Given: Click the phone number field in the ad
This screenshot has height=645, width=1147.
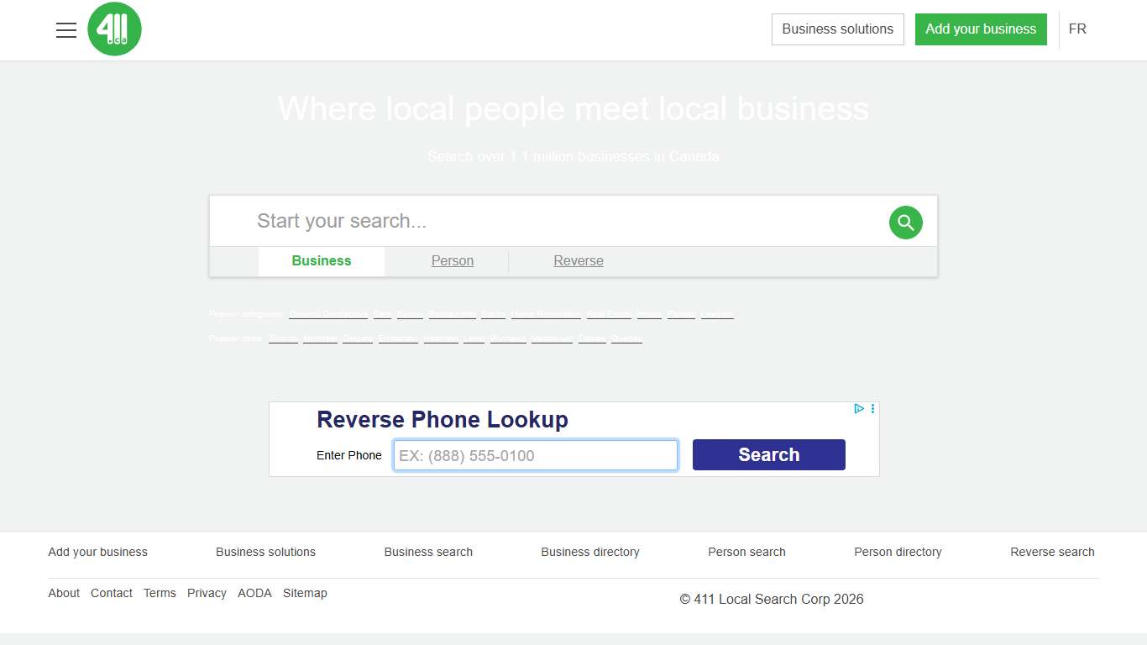Looking at the screenshot, I should coord(535,454).
